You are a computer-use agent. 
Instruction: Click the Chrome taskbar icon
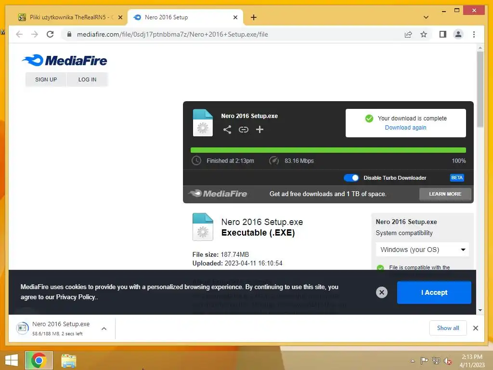click(x=39, y=360)
